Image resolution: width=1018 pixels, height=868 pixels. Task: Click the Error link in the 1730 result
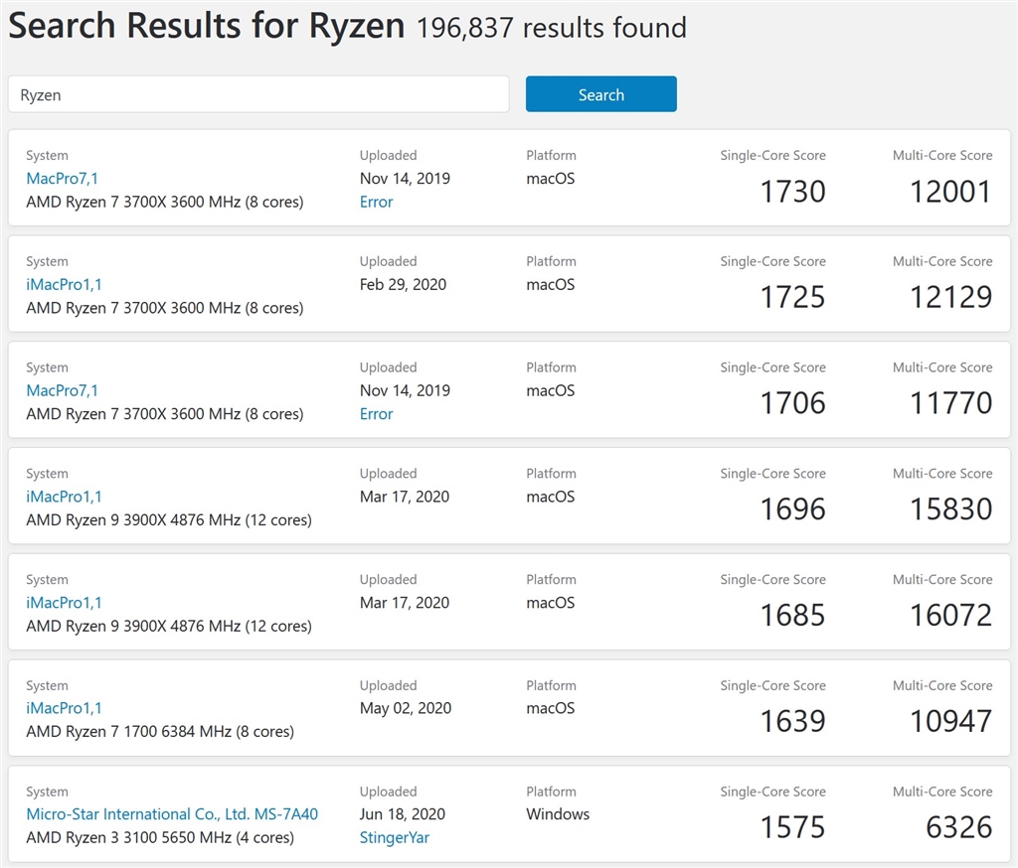tap(376, 202)
